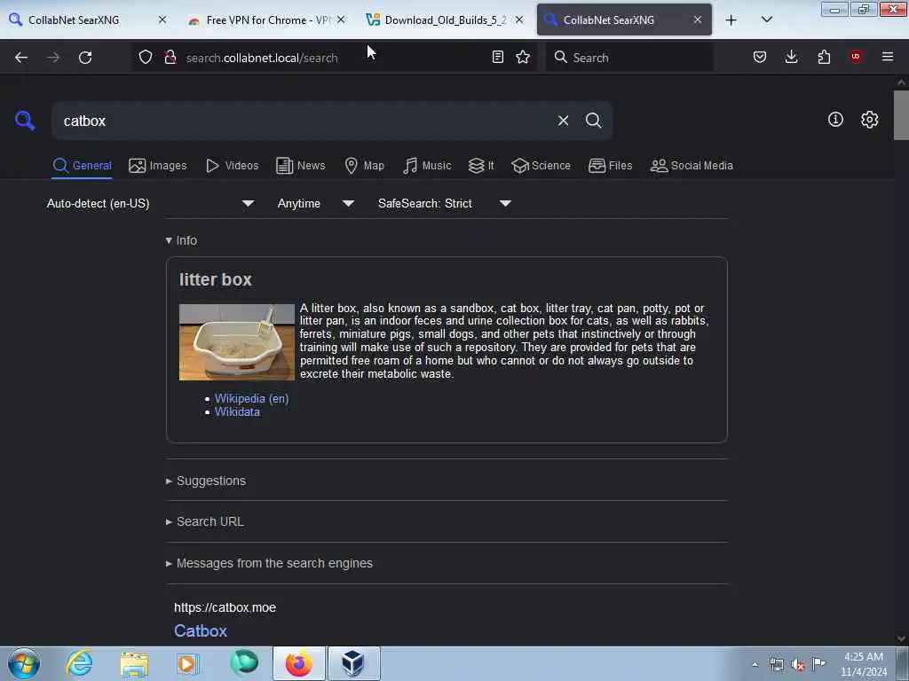Open VirtualBox from the taskbar
Viewport: 909px width, 681px height.
click(353, 663)
